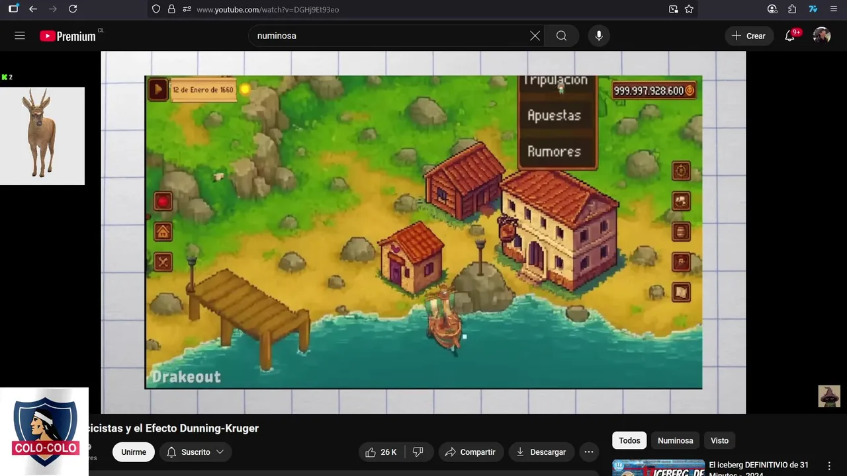
Task: Click the gold coin balance 999.997.928.600
Action: point(654,91)
